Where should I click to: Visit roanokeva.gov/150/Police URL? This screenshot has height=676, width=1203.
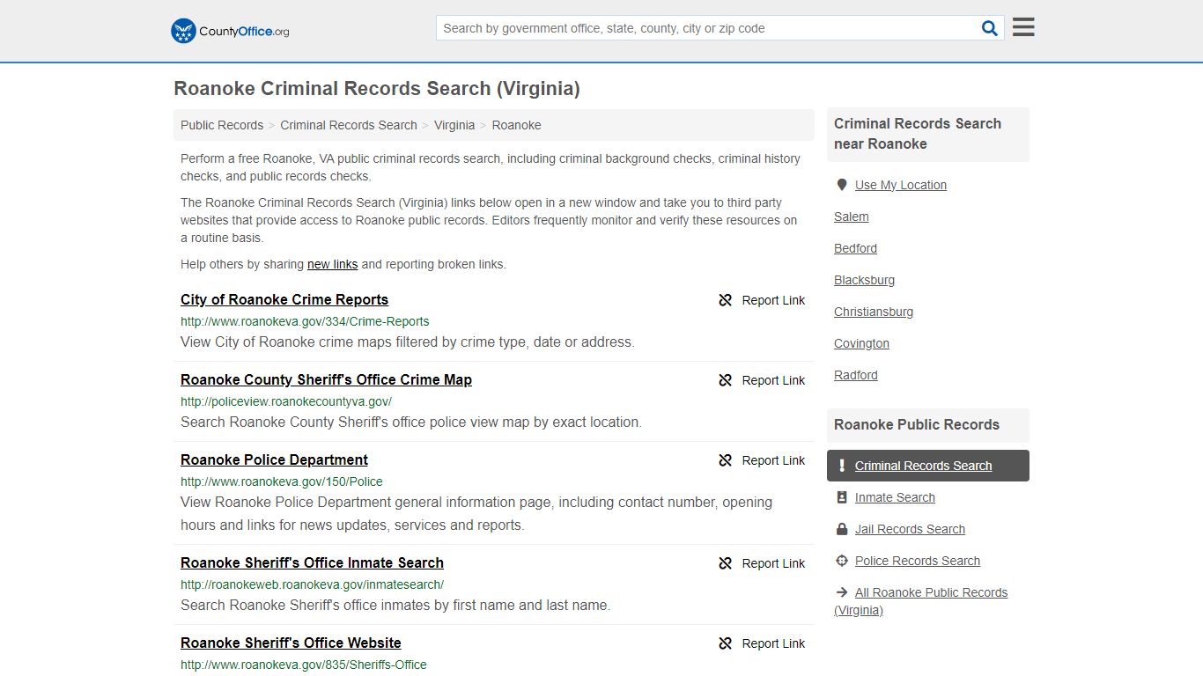(282, 481)
